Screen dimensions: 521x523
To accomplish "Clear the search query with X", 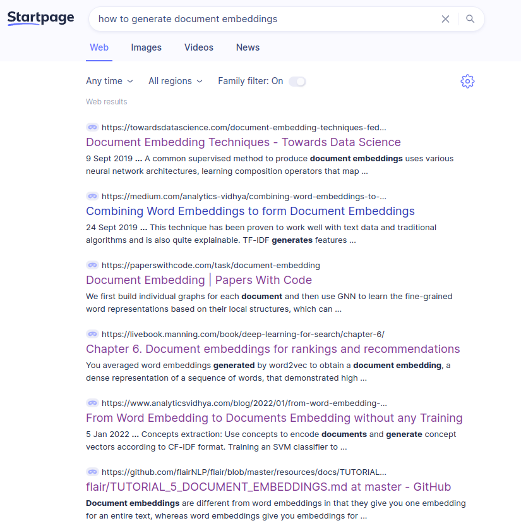I will pyautogui.click(x=445, y=19).
